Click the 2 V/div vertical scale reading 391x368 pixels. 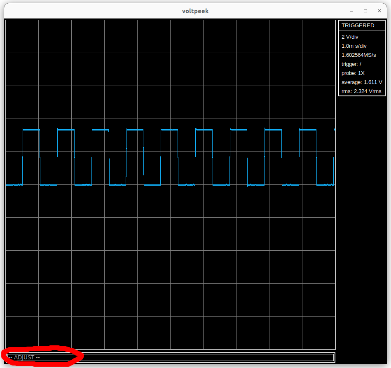[350, 37]
